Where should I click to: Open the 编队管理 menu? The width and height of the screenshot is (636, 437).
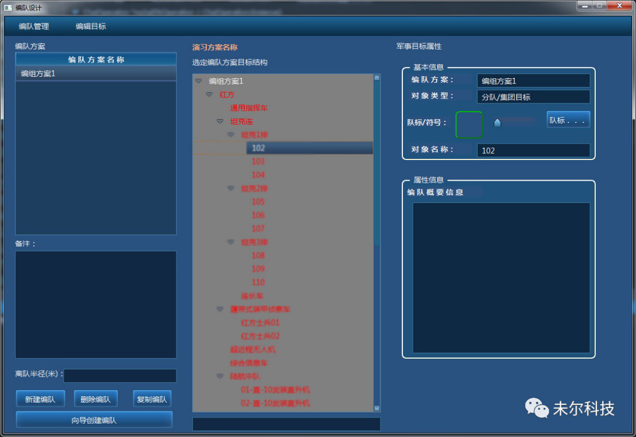[34, 26]
